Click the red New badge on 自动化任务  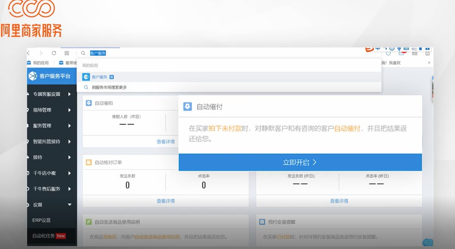[61, 236]
